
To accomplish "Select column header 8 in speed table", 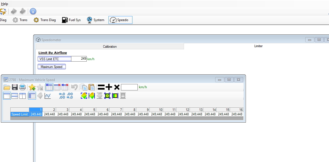I will click(x=129, y=110).
